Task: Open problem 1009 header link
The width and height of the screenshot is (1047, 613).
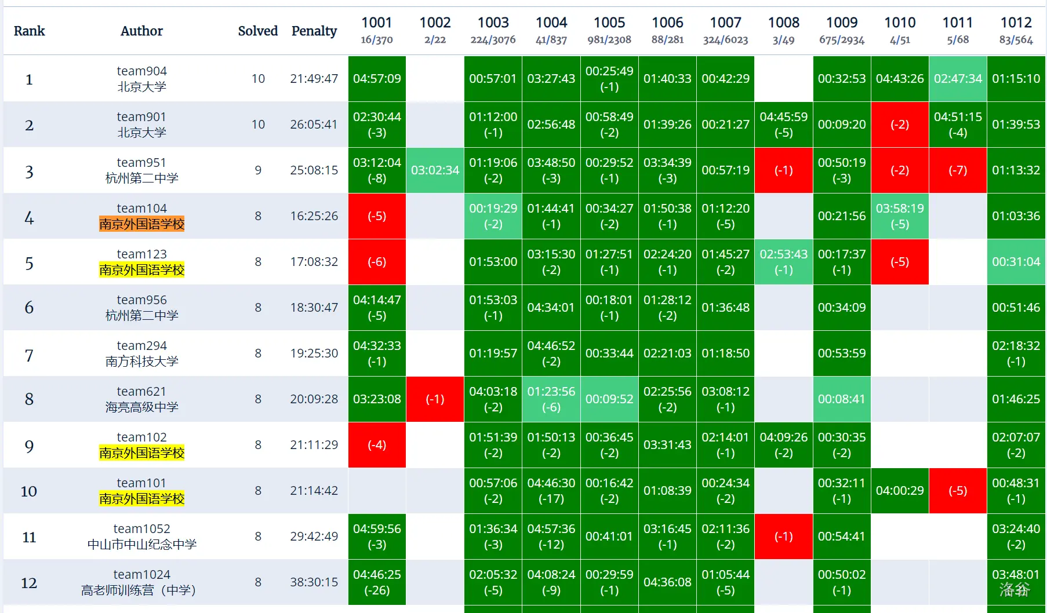Action: point(842,23)
